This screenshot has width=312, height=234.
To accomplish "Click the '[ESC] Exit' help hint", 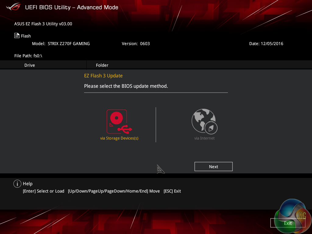I will click(x=172, y=191).
